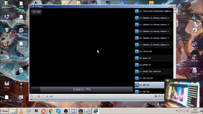Select channel 15. fabulas da disney volume 4
The width and height of the screenshot is (203, 114).
[x=154, y=31]
